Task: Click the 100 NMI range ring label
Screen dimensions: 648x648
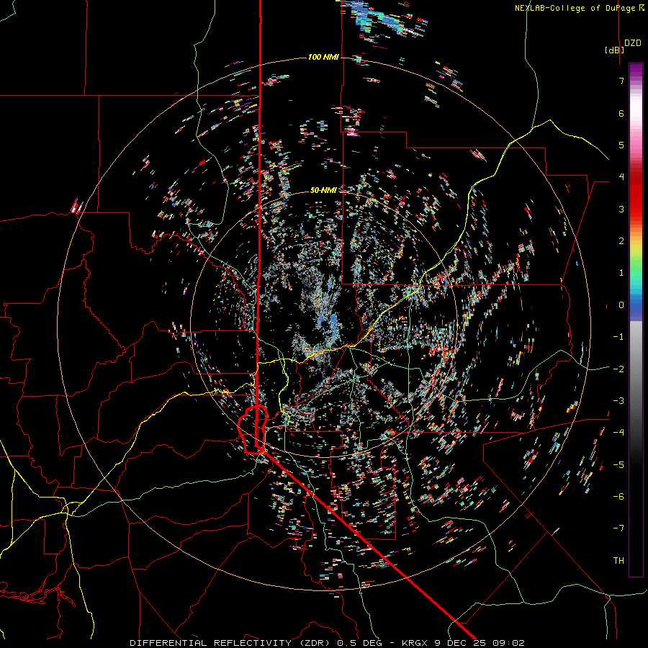Action: (323, 57)
